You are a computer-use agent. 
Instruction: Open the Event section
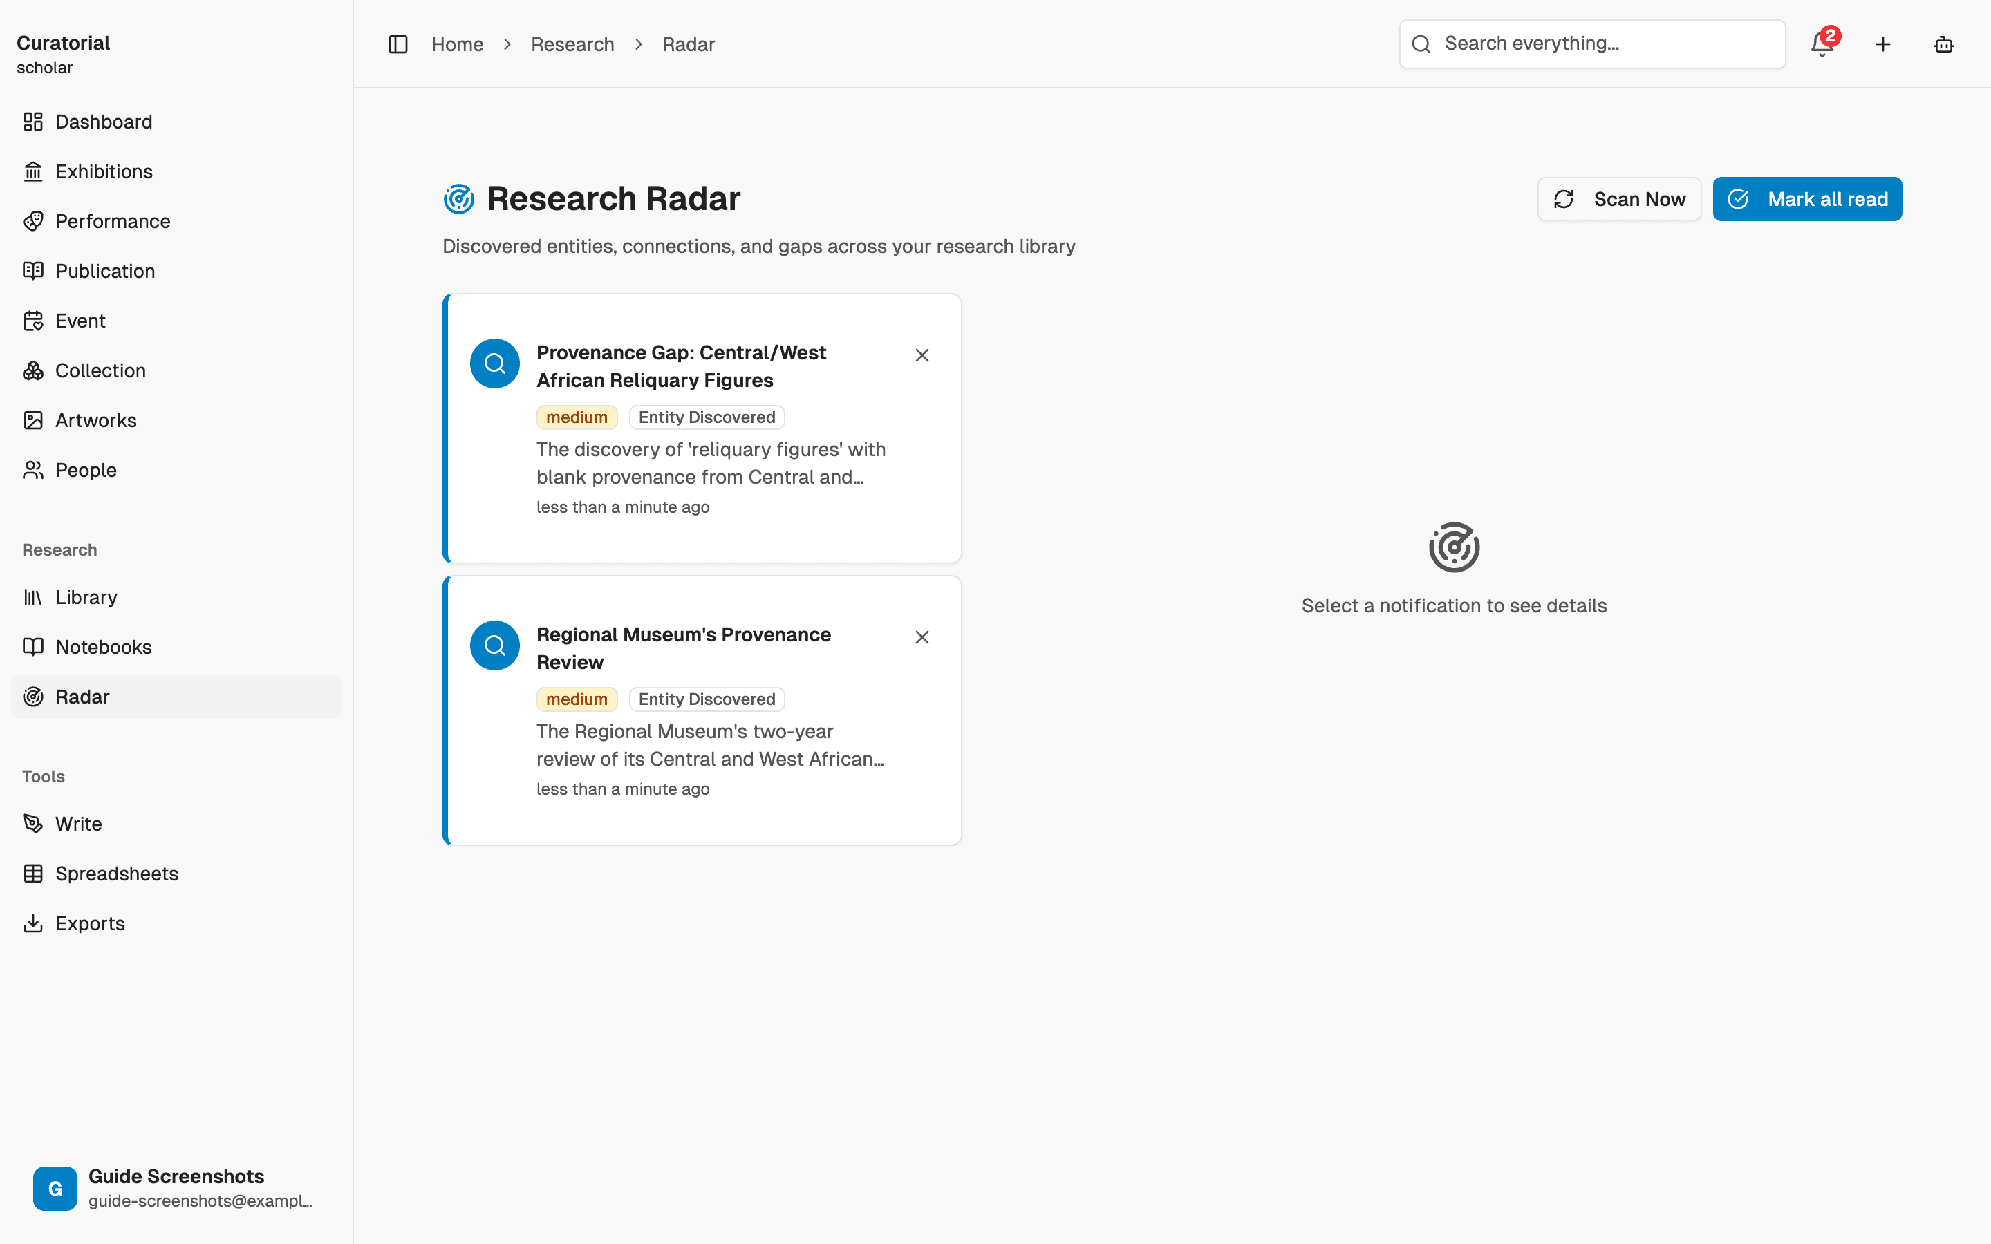coord(176,321)
